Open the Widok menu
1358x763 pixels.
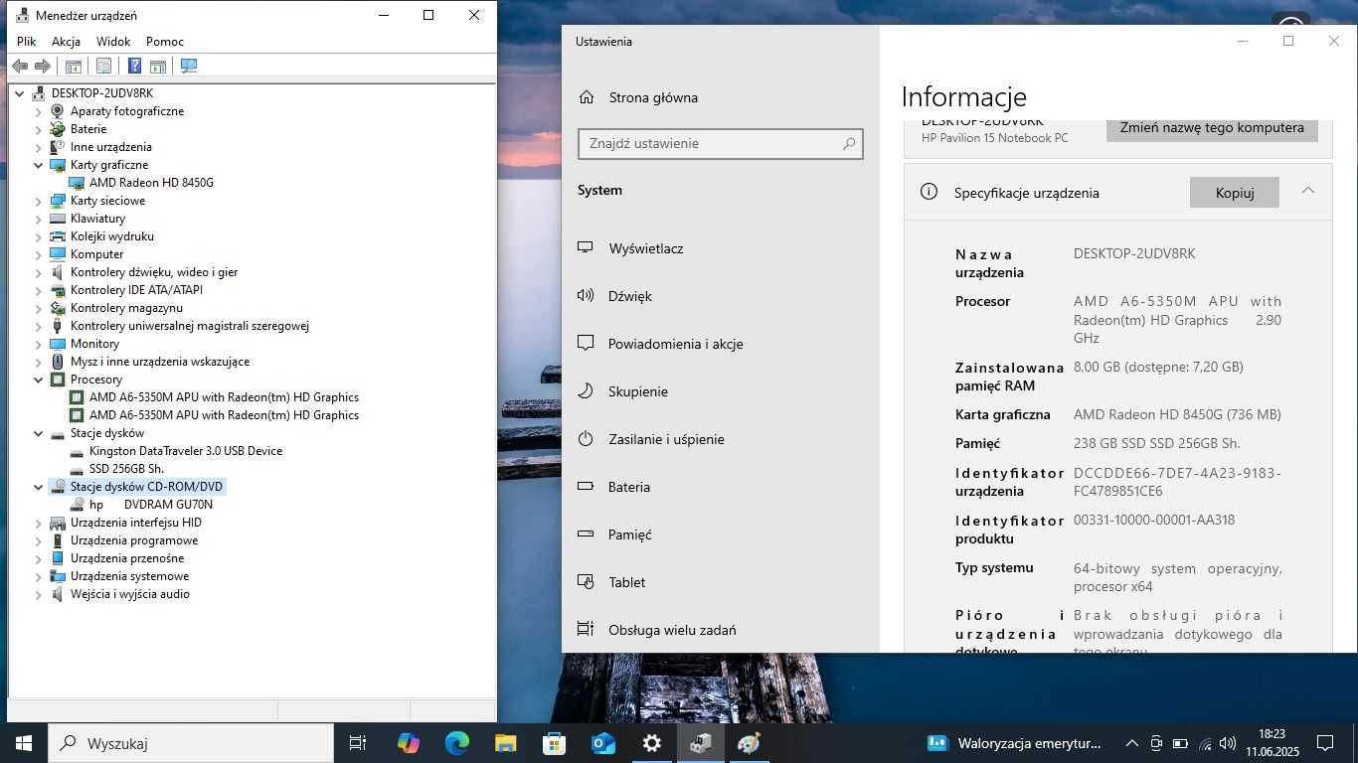click(113, 42)
